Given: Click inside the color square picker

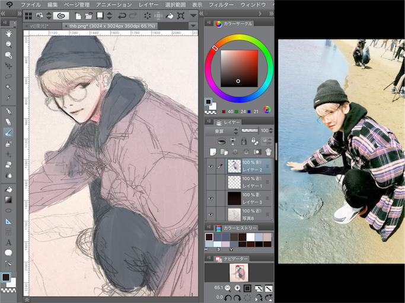Looking at the screenshot, I should pyautogui.click(x=239, y=68).
